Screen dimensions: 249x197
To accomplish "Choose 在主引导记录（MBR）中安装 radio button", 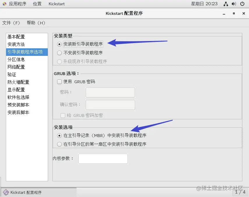I will click(x=59, y=136).
